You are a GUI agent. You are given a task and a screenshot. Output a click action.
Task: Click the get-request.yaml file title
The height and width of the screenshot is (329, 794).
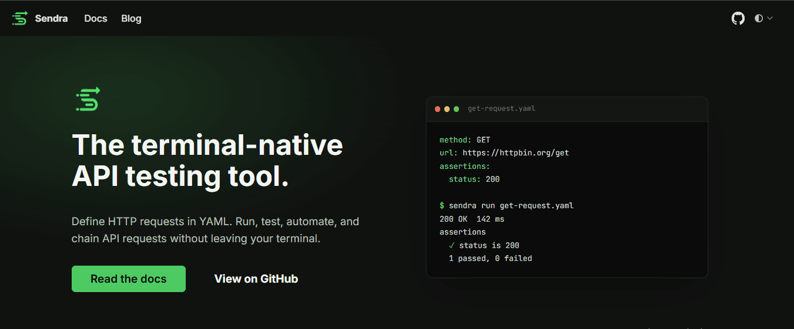point(501,108)
